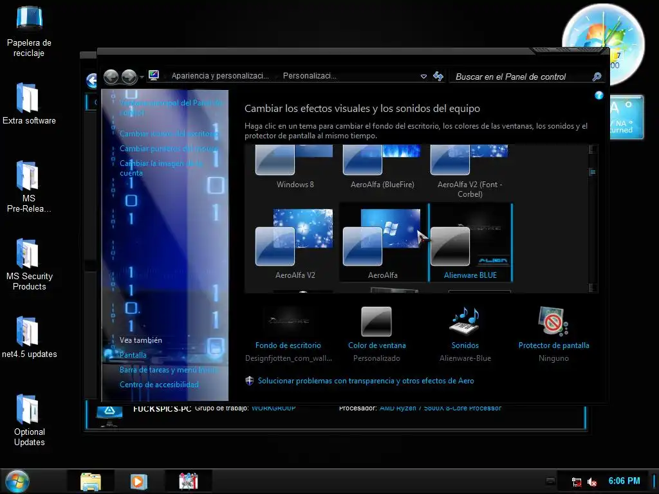
Task: Click Cambiar punteros del mouse link
Action: coord(169,149)
